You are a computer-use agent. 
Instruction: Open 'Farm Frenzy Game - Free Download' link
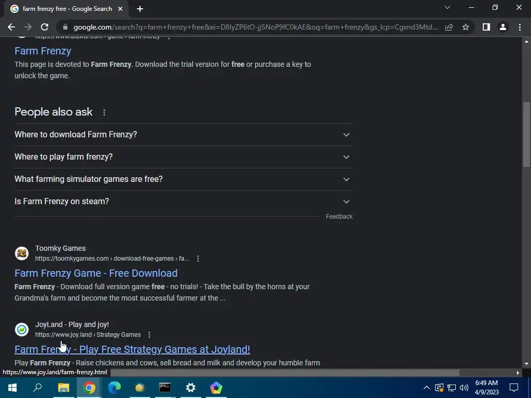[96, 273]
